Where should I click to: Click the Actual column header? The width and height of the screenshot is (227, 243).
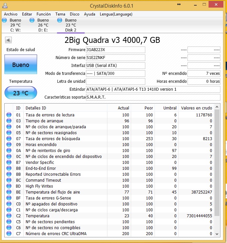(119, 108)
